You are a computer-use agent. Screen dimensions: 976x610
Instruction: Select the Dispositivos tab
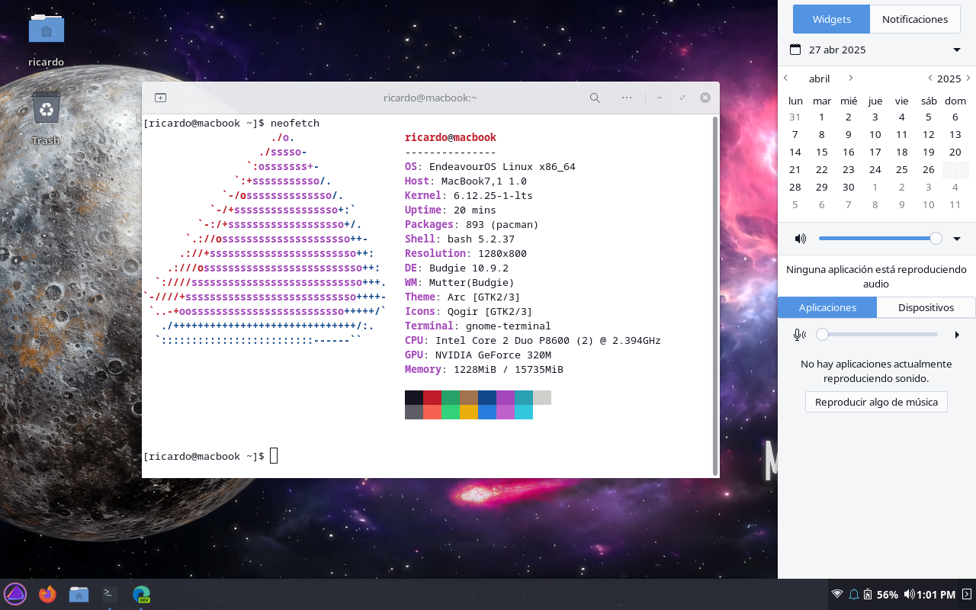(x=926, y=307)
